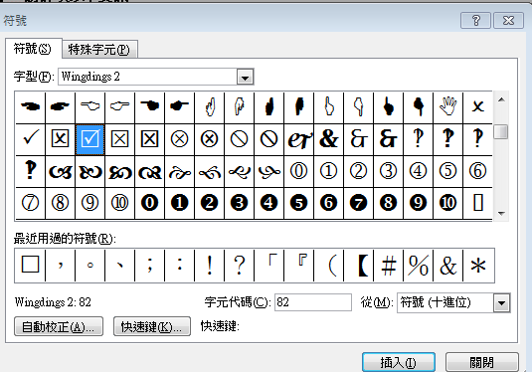Click the symbol grid scroll up arrow
The height and width of the screenshot is (372, 532).
click(x=501, y=99)
